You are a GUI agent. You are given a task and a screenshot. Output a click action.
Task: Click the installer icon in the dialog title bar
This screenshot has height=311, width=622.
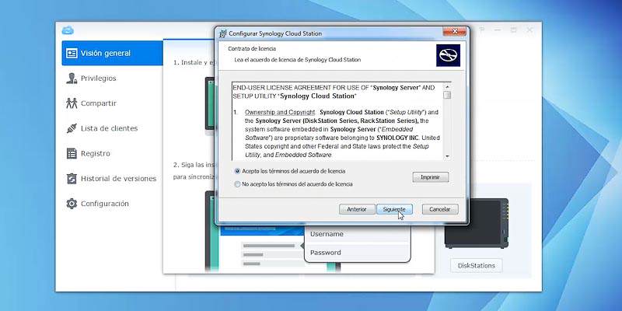coord(223,33)
